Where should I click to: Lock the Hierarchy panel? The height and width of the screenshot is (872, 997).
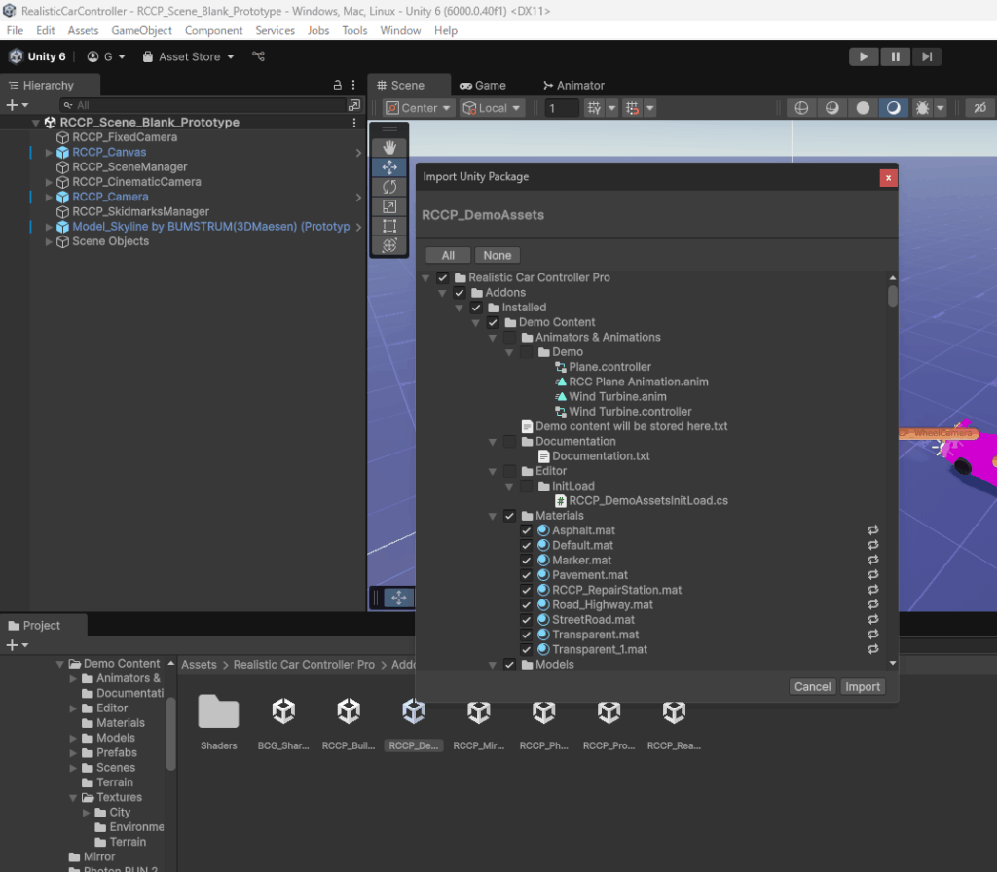(x=337, y=86)
